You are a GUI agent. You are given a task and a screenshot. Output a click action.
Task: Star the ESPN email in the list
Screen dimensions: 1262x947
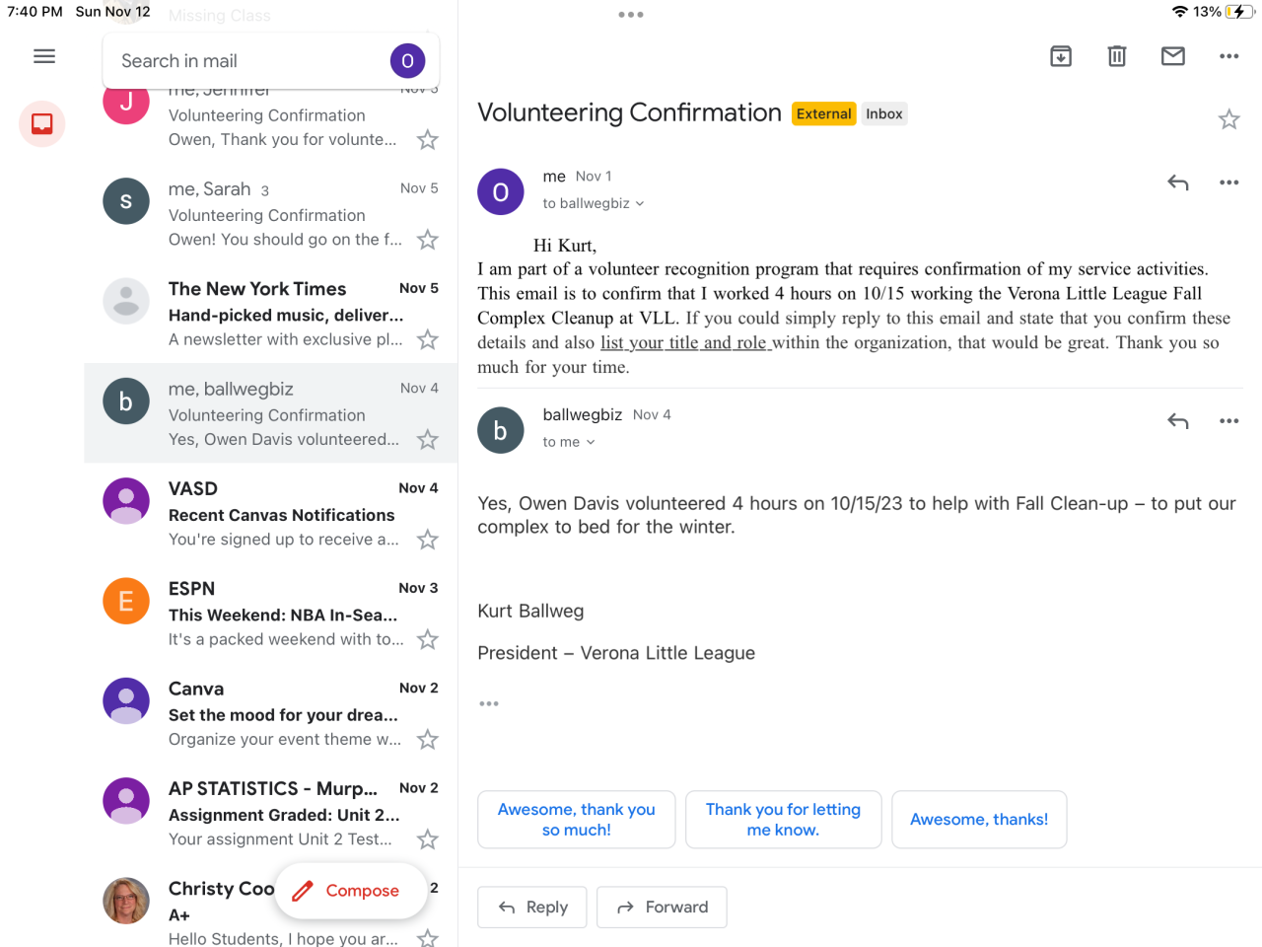(427, 640)
